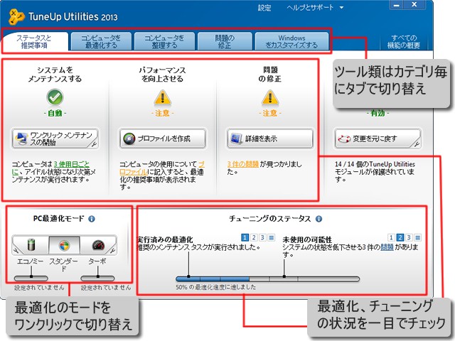Click the warning icon under パフォーマンスを向上させる
The height and width of the screenshot is (341, 455).
(x=162, y=98)
